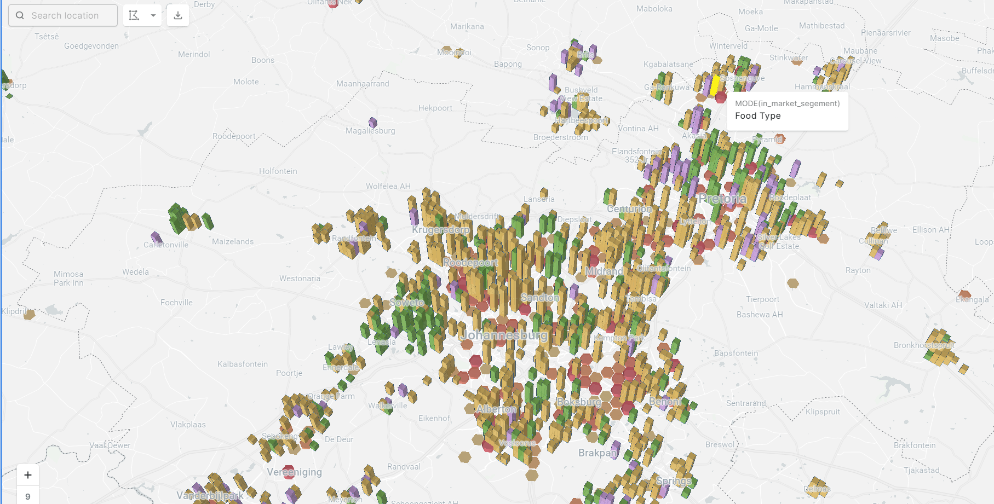Click the Tierpoort map label

point(762,299)
